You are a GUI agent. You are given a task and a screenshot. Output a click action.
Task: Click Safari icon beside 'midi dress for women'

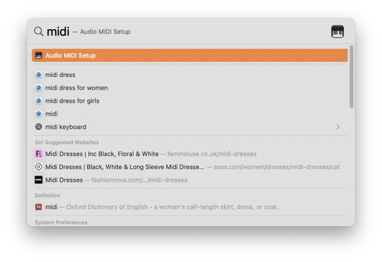(x=39, y=88)
